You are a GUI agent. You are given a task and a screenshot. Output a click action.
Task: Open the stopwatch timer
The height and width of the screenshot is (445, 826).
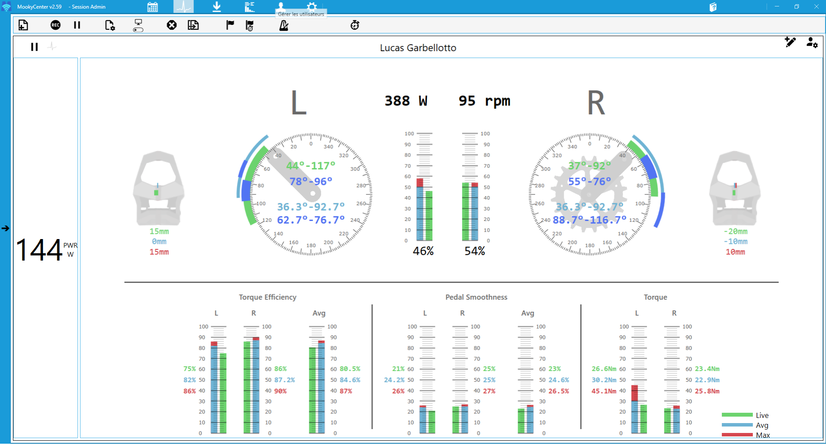point(355,25)
